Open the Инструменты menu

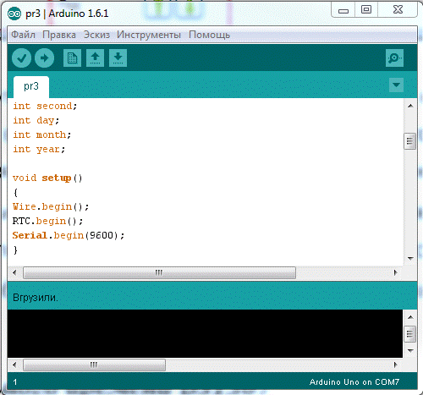149,35
